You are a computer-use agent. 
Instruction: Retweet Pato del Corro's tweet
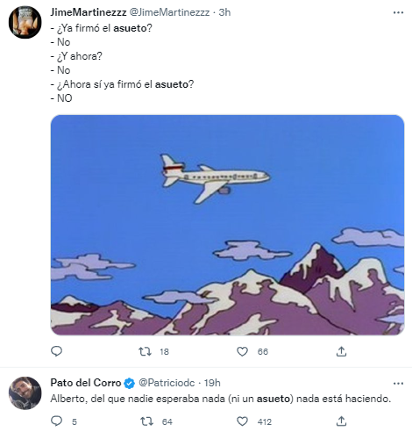[146, 421]
